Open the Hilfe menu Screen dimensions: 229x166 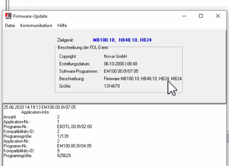62,25
